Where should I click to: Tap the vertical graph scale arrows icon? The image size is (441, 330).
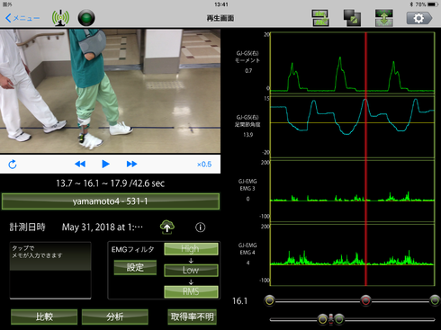pos(384,18)
